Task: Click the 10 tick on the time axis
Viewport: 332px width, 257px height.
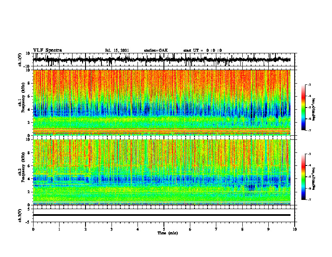Action: (x=295, y=229)
